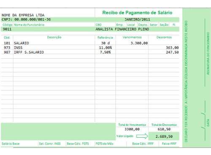
Task: Click the 'SALARIO' description cell
Action: pos(22,43)
